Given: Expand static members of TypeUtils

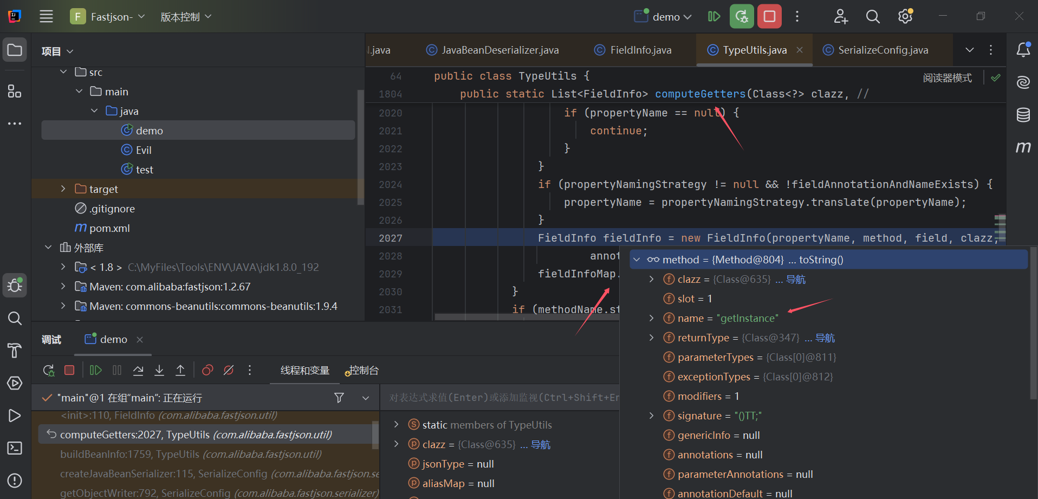Looking at the screenshot, I should [x=397, y=425].
